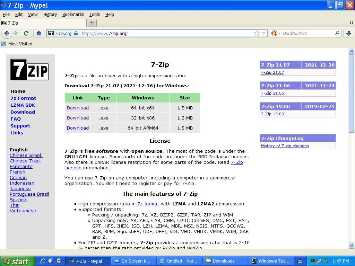The height and width of the screenshot is (266, 355).
Task: Open the Support sidebar link
Action: (20, 126)
